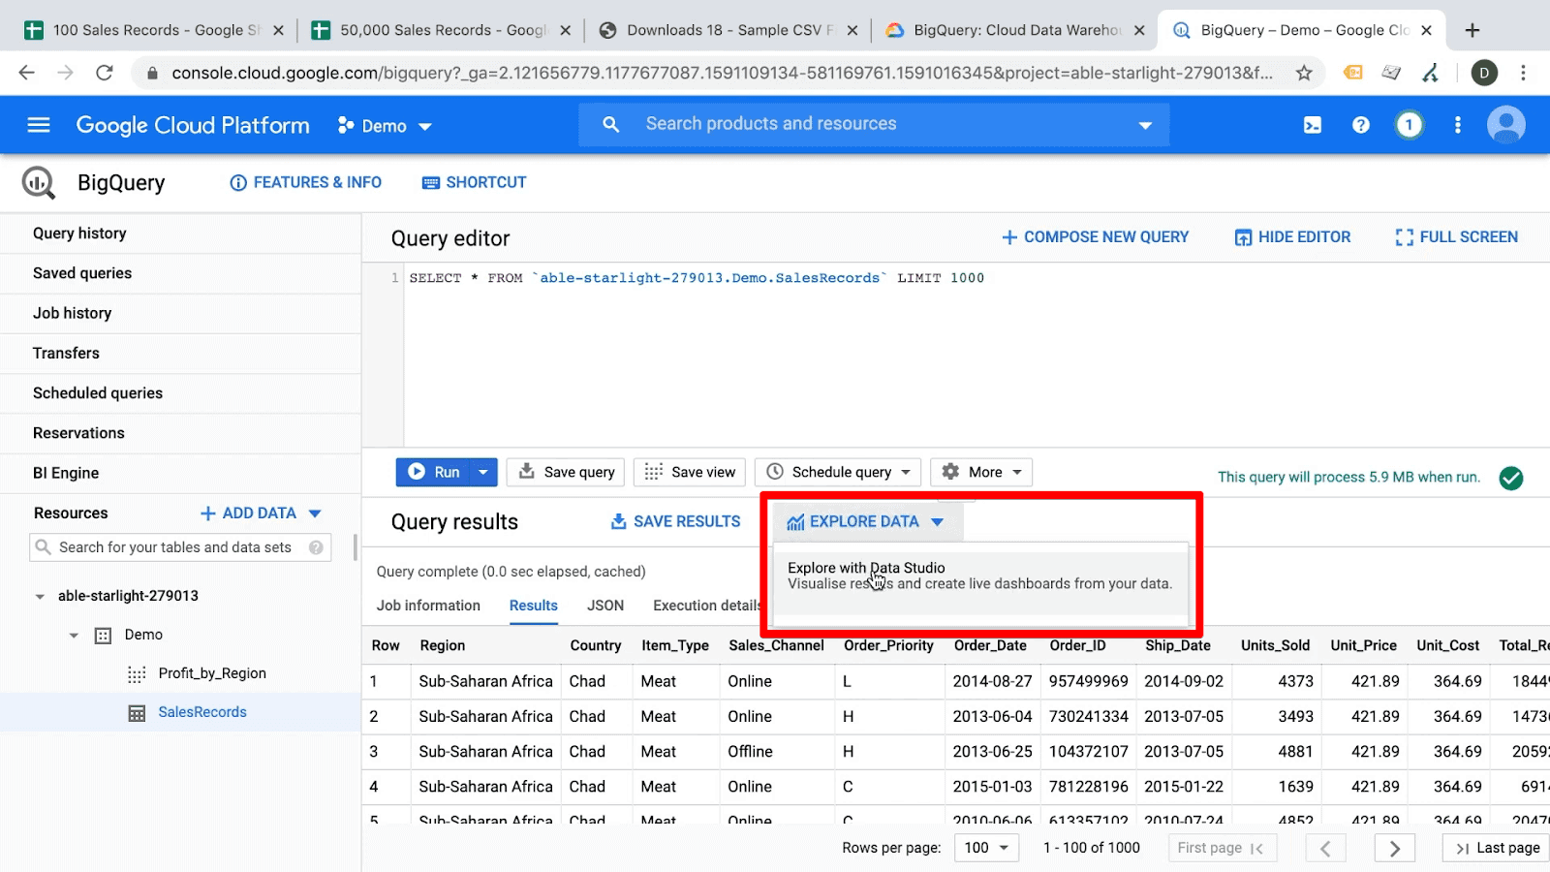The height and width of the screenshot is (872, 1550).
Task: Open the Google Cloud help menu
Action: click(x=1361, y=124)
